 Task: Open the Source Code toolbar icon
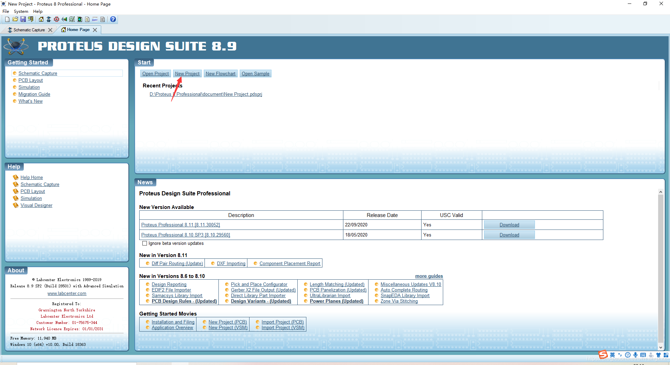click(x=95, y=20)
